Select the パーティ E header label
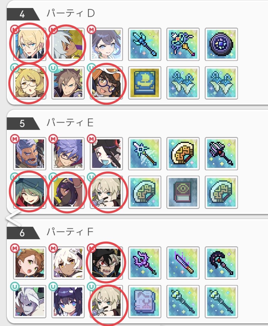Viewport: 268px width, 326px height. [70, 122]
